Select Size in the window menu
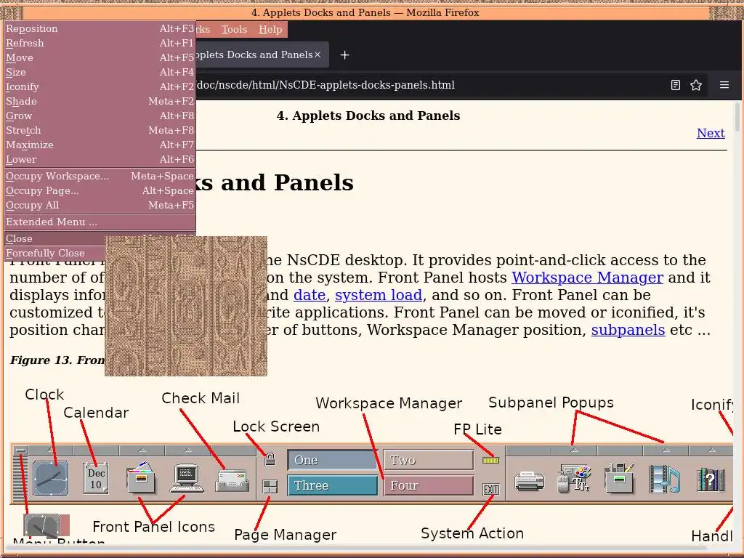This screenshot has height=558, width=744. tap(100, 72)
